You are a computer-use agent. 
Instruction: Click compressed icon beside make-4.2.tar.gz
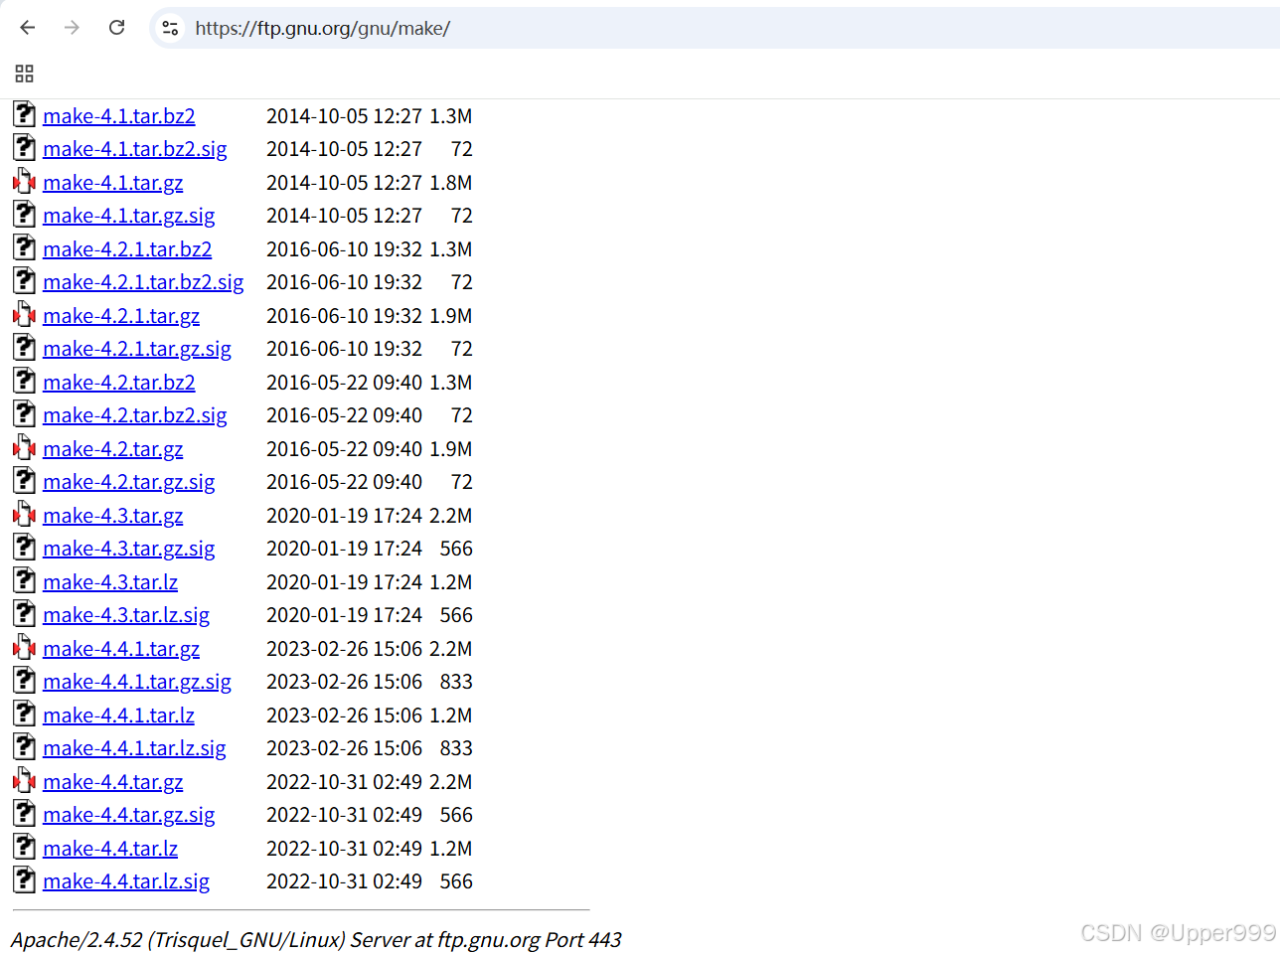[x=25, y=447]
